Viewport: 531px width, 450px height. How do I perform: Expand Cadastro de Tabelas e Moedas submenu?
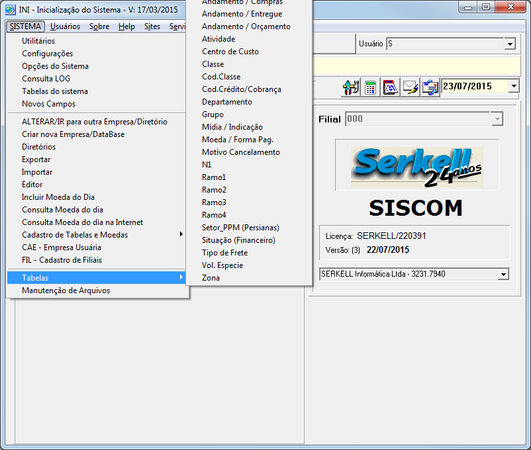(96, 235)
